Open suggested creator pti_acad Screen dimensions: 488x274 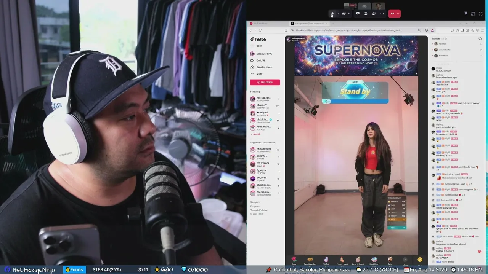(x=265, y=178)
